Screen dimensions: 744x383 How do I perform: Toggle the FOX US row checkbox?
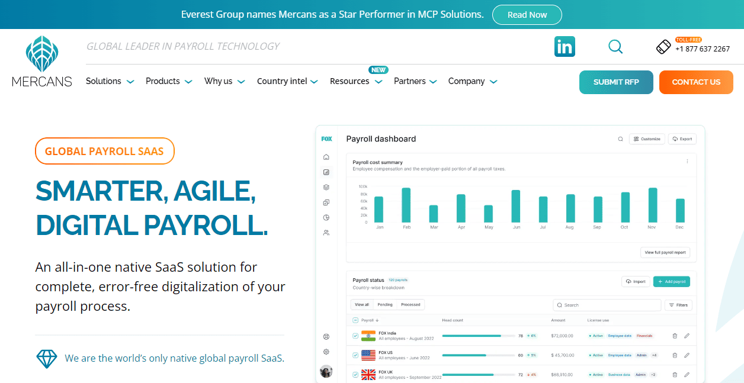click(x=355, y=355)
